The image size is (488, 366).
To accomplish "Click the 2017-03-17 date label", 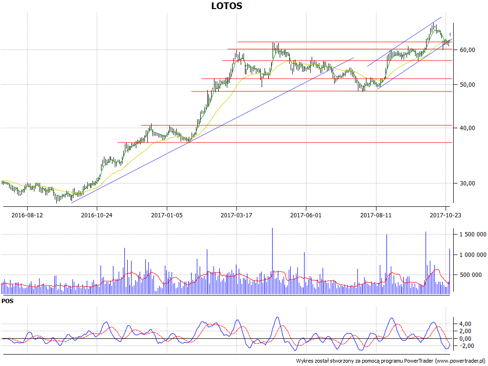I will coord(236,215).
